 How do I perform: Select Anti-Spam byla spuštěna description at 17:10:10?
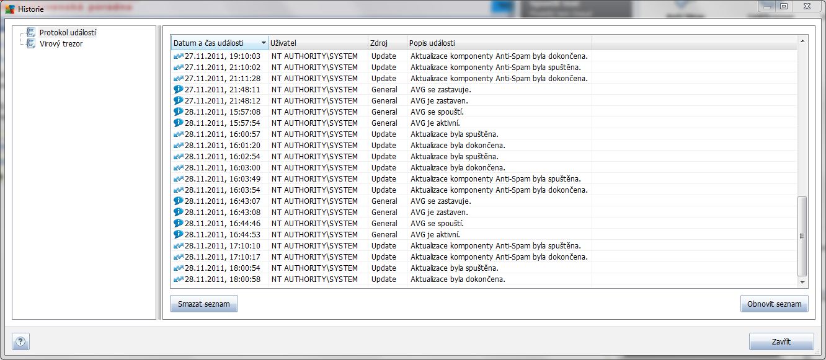(x=495, y=245)
